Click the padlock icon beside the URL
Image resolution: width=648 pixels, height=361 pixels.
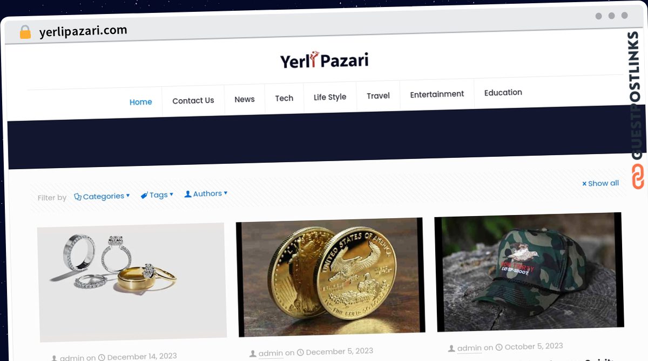tap(25, 32)
